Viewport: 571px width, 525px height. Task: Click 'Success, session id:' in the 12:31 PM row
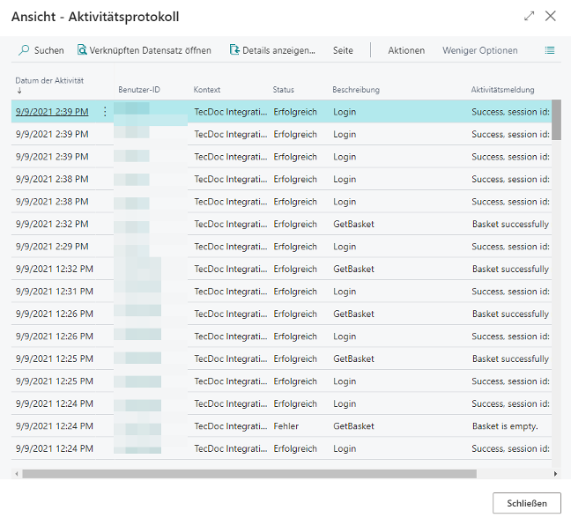point(510,292)
